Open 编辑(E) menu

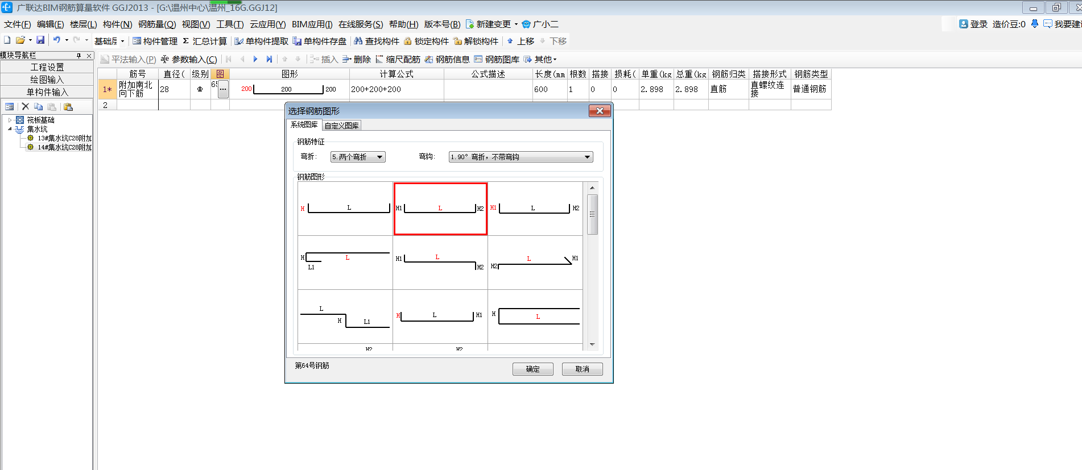(51, 24)
